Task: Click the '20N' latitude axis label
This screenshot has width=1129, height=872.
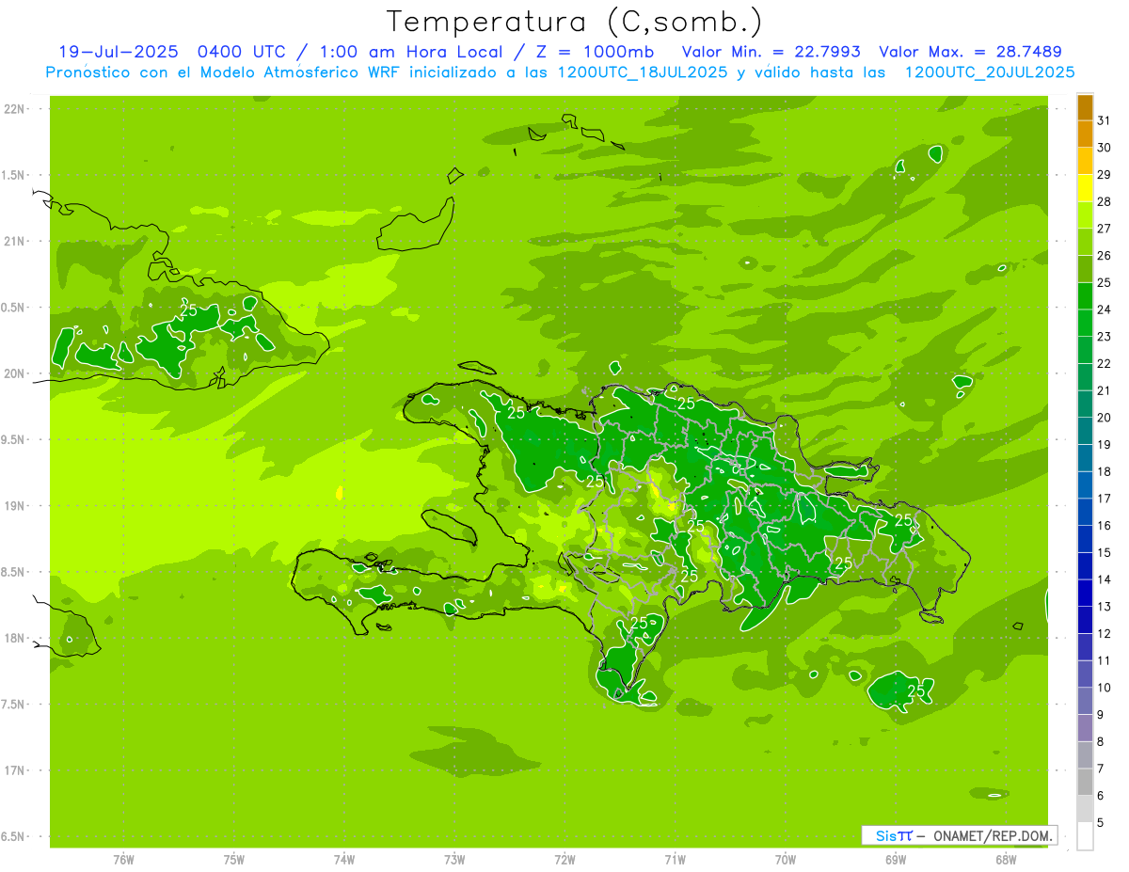Action: tap(16, 374)
